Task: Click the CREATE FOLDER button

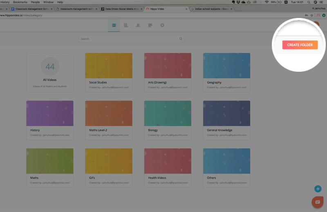Action: point(300,45)
